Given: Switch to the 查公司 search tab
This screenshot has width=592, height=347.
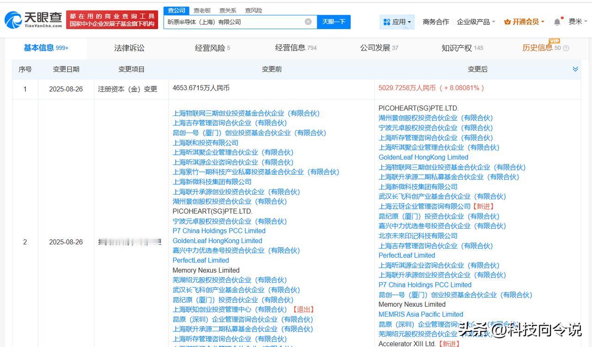Looking at the screenshot, I should pyautogui.click(x=176, y=10).
